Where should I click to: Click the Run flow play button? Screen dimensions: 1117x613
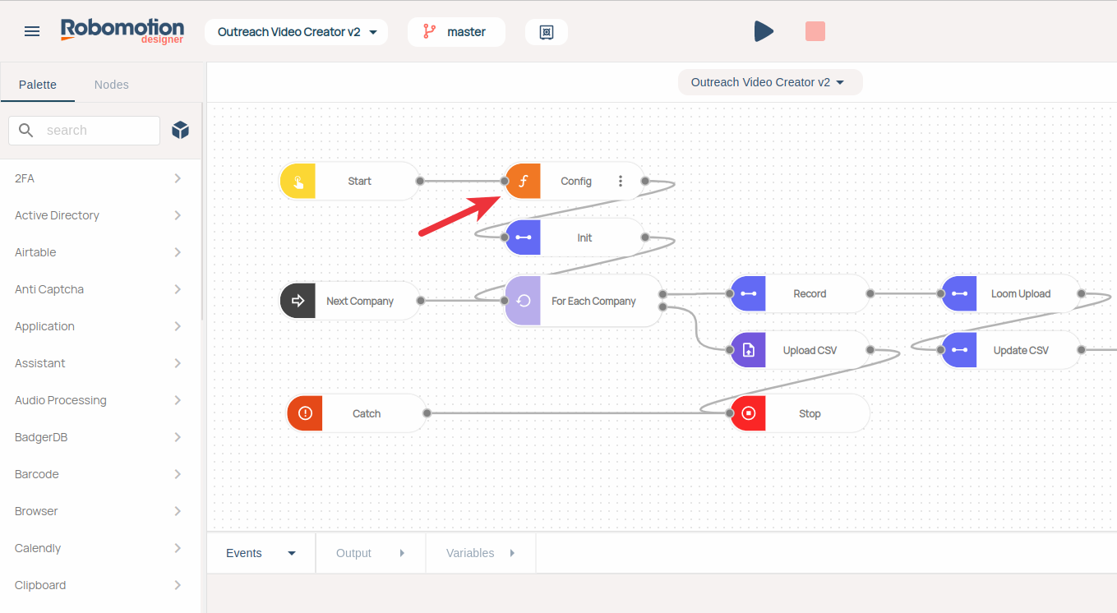tap(764, 32)
